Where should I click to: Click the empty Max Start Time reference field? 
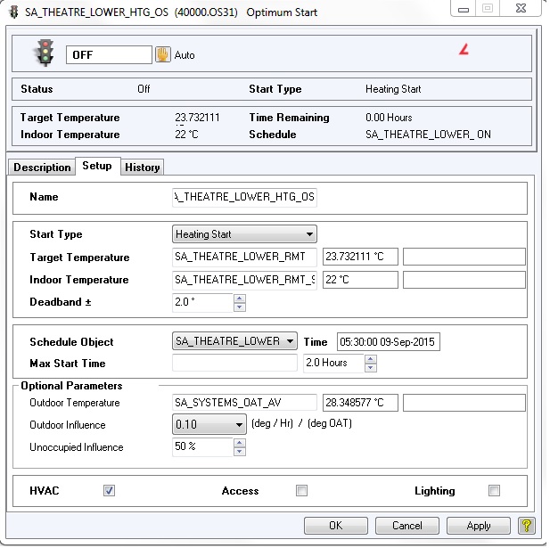pyautogui.click(x=234, y=363)
